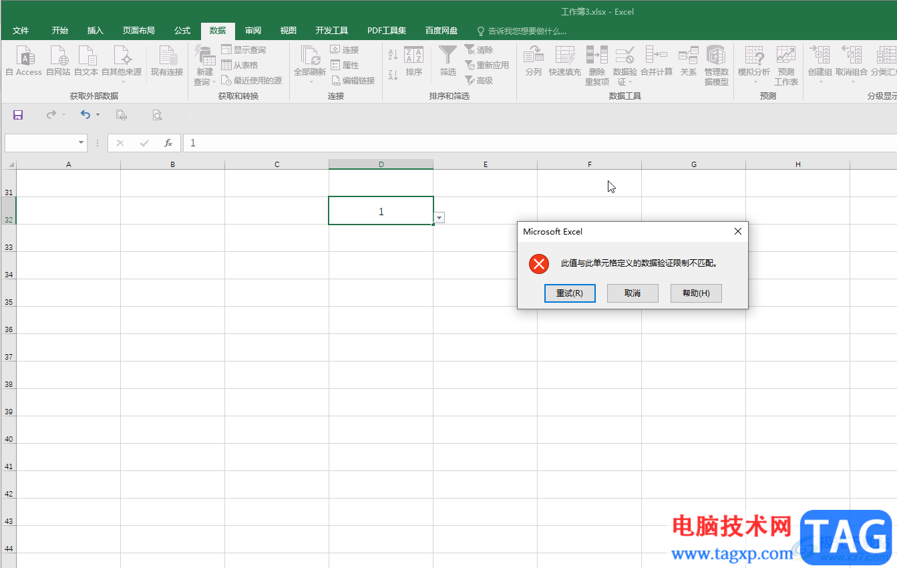897x568 pixels.
Task: Open the File (文件) tab
Action: pyautogui.click(x=21, y=31)
